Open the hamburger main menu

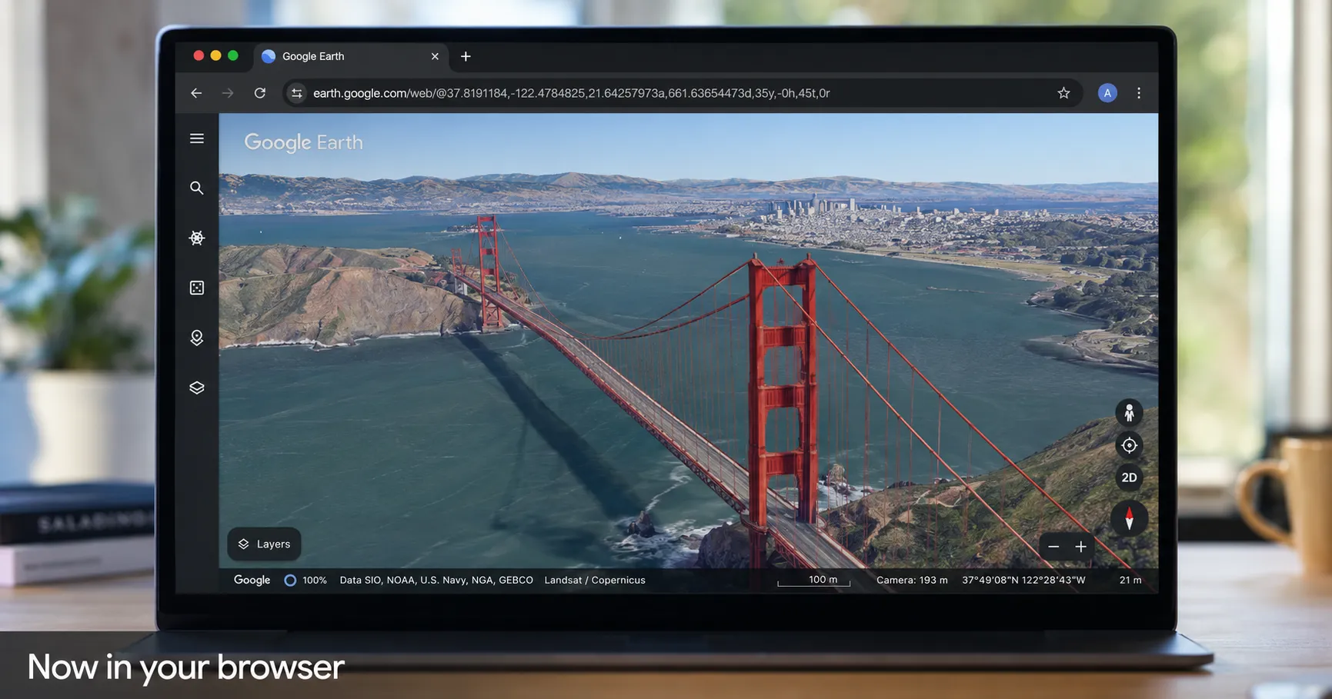(197, 138)
